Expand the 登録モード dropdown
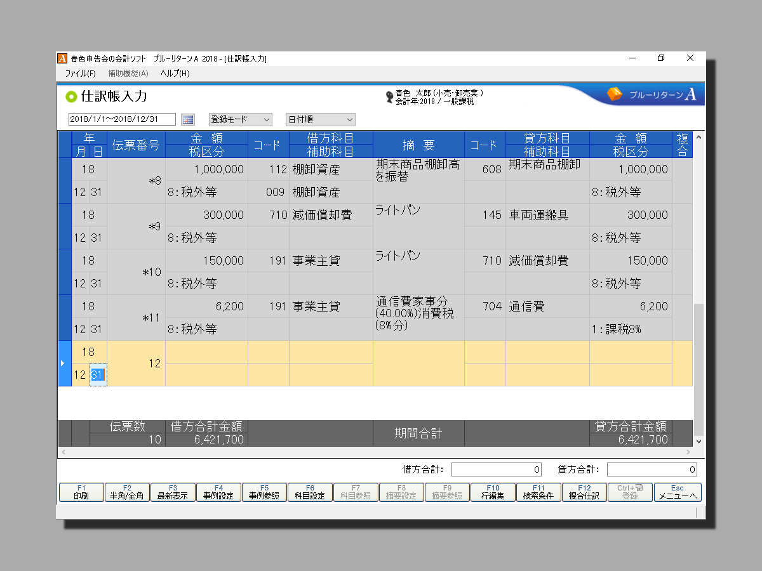This screenshot has height=571, width=762. (240, 119)
